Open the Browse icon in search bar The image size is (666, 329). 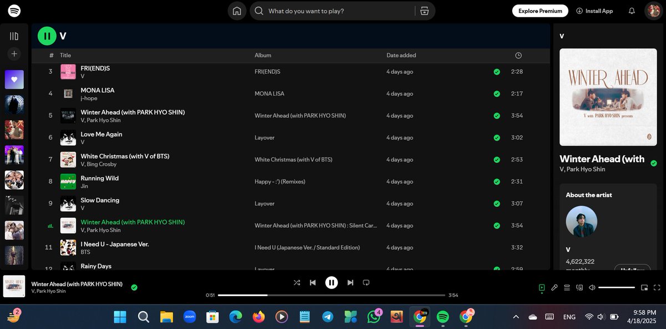click(425, 11)
